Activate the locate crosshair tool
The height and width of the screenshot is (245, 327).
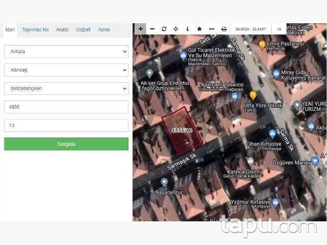click(x=176, y=29)
